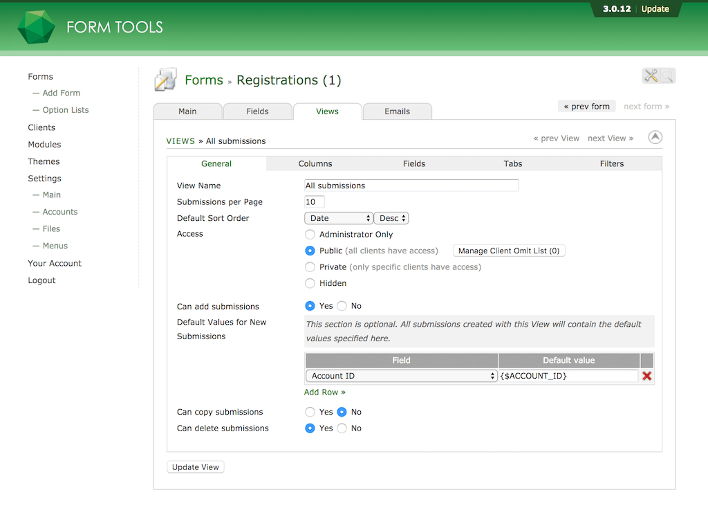
Task: Open the Filters view sub-tab
Action: coord(612,163)
